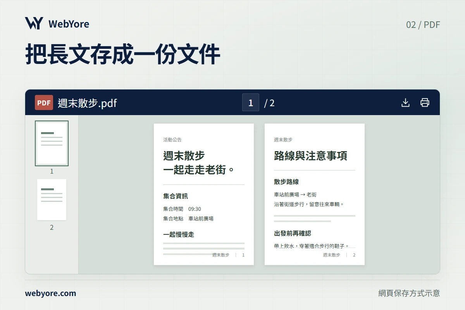
Task: Click the 車站前廣場 → 老街 line
Action: click(x=295, y=195)
